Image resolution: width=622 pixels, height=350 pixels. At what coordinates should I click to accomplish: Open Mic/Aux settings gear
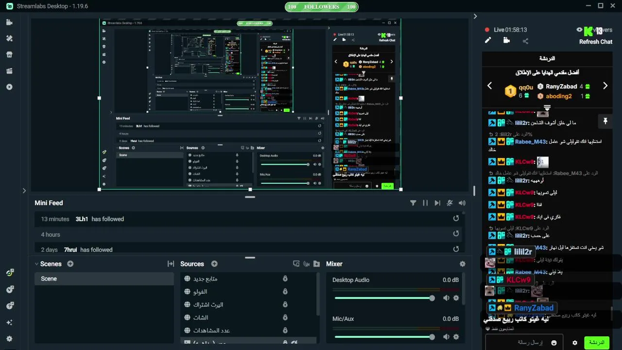(x=456, y=337)
